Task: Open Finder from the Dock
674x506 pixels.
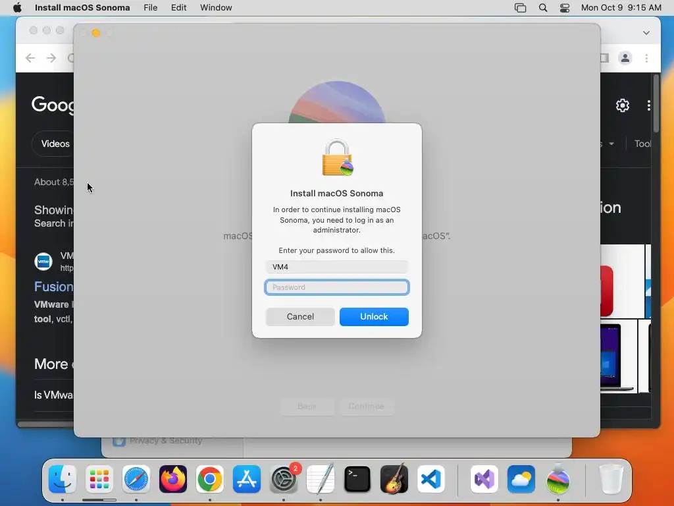Action: click(x=63, y=479)
